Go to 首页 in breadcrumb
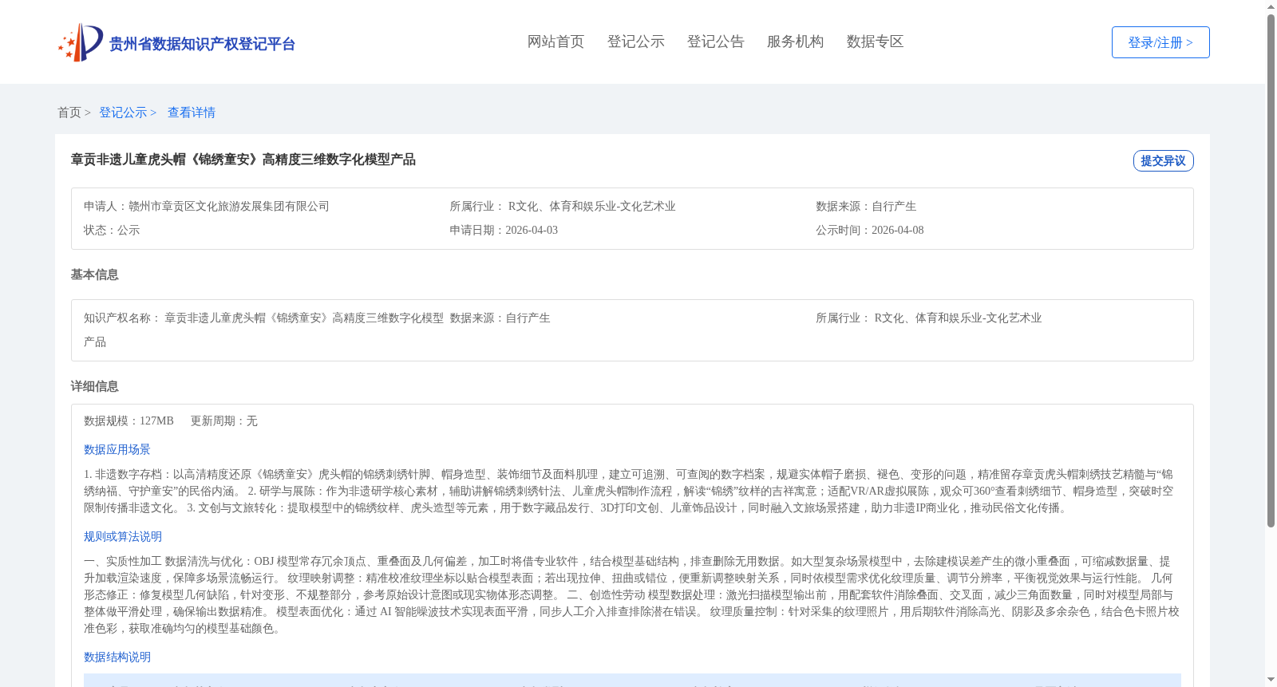1277x687 pixels. [69, 113]
